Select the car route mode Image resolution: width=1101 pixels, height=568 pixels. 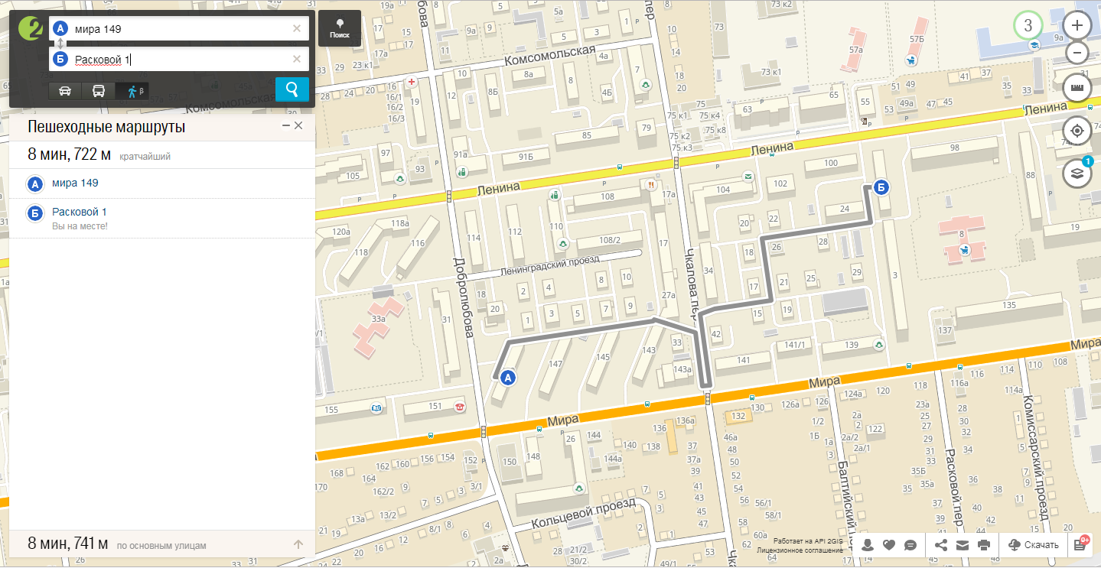pos(66,91)
